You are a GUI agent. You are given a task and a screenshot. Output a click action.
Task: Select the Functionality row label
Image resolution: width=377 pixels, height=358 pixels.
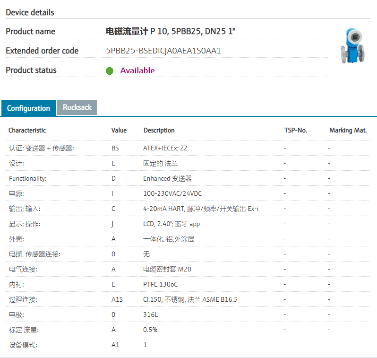pyautogui.click(x=27, y=178)
